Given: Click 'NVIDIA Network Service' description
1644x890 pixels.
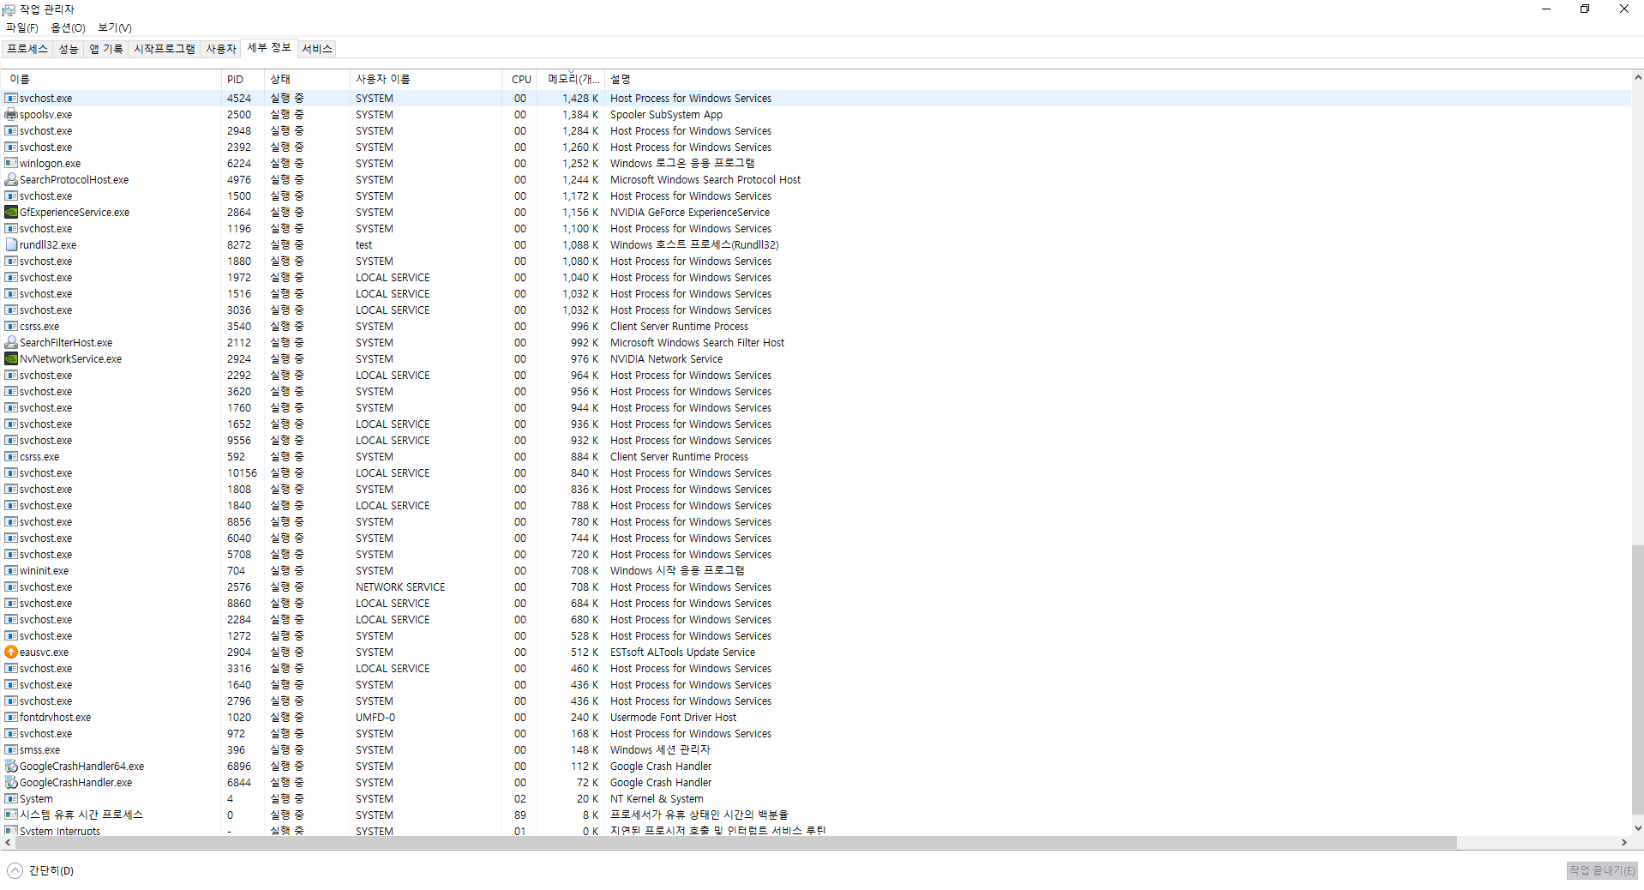Looking at the screenshot, I should click(666, 359).
